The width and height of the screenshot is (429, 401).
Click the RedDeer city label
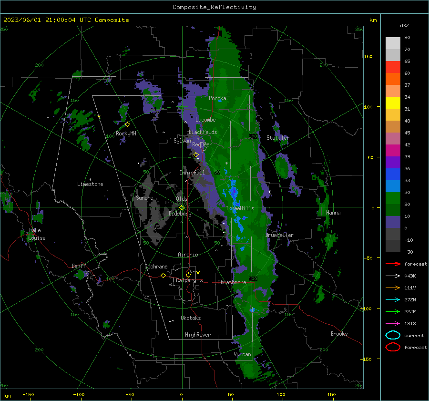tap(202, 144)
